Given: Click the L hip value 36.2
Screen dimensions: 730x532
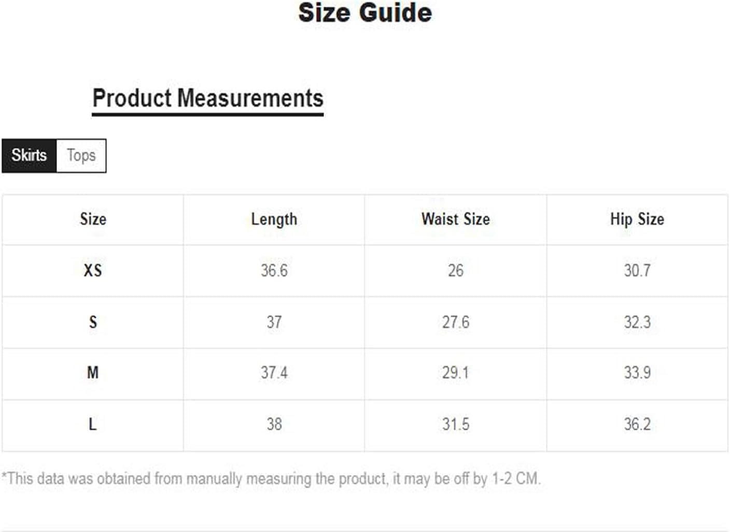Looking at the screenshot, I should (x=637, y=424).
